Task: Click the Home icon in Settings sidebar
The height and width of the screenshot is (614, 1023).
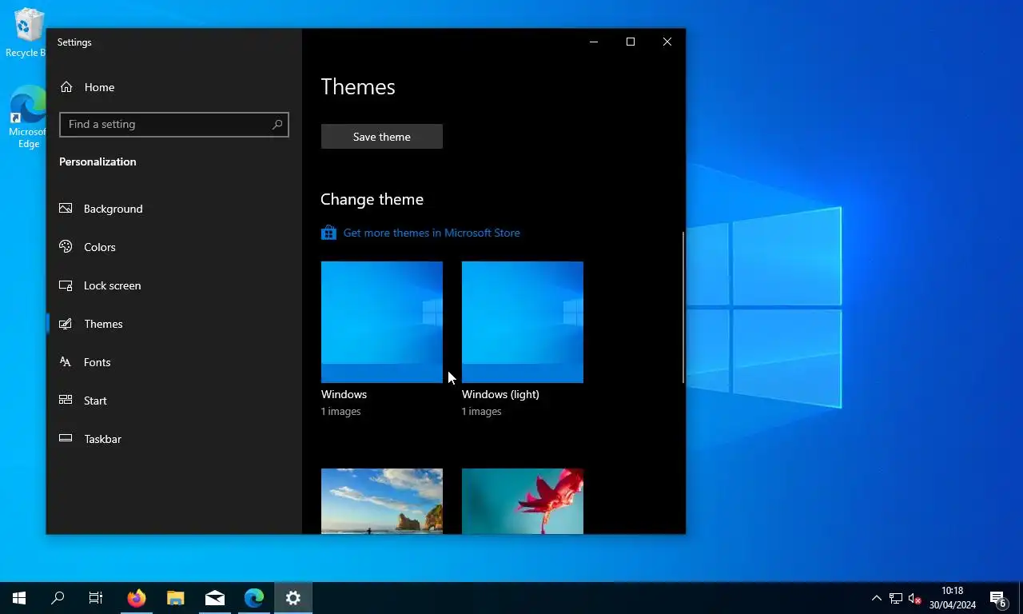Action: coord(66,87)
